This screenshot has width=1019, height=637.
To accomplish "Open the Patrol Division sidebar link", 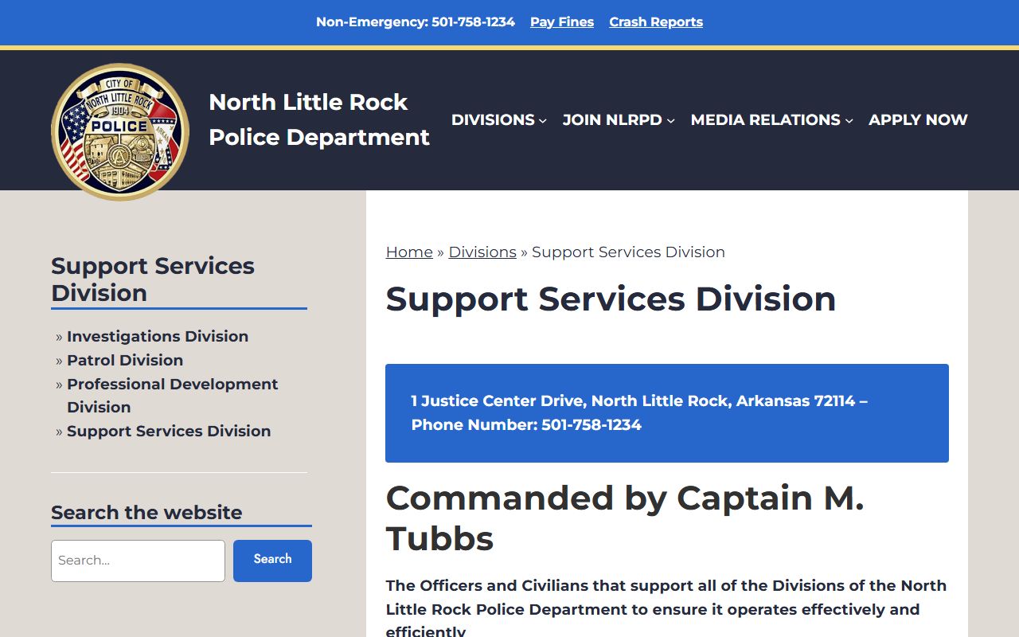I will coord(125,361).
